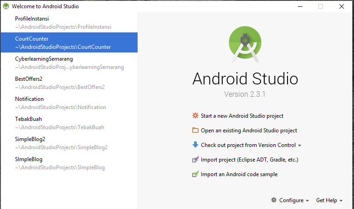This screenshot has width=354, height=209.
Task: Open the SImpleBlog recent project
Action: coord(69,163)
